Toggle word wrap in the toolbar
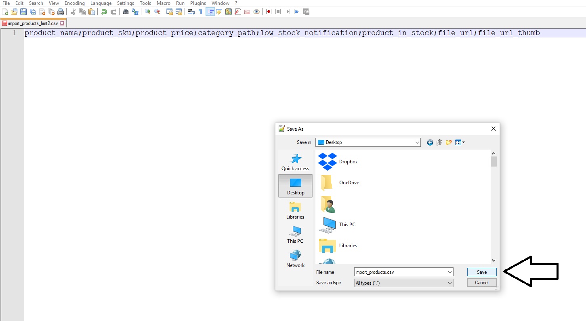 [x=191, y=12]
